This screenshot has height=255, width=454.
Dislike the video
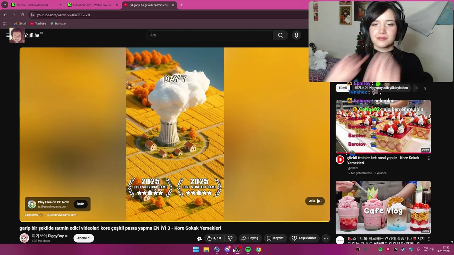(230, 238)
